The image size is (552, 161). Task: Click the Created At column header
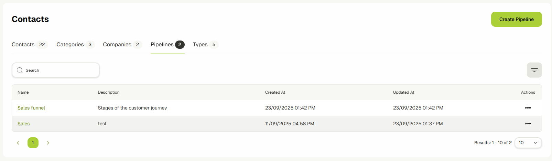275,92
